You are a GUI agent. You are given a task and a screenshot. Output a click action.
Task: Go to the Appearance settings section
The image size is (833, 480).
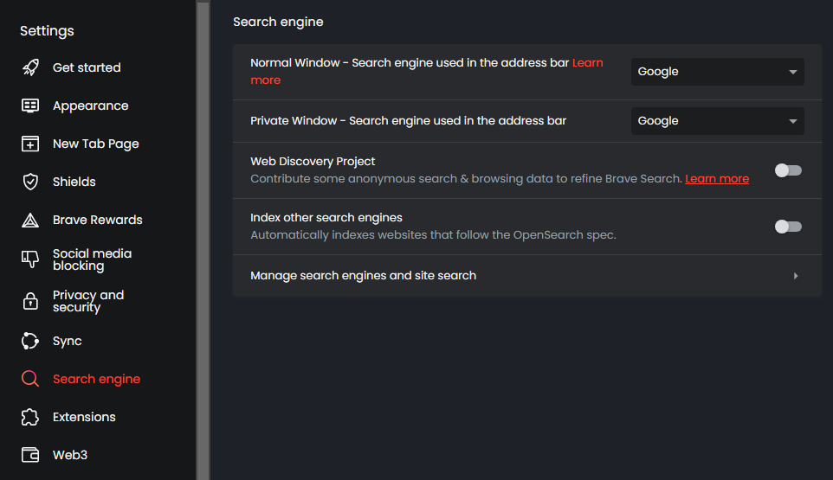coord(90,106)
